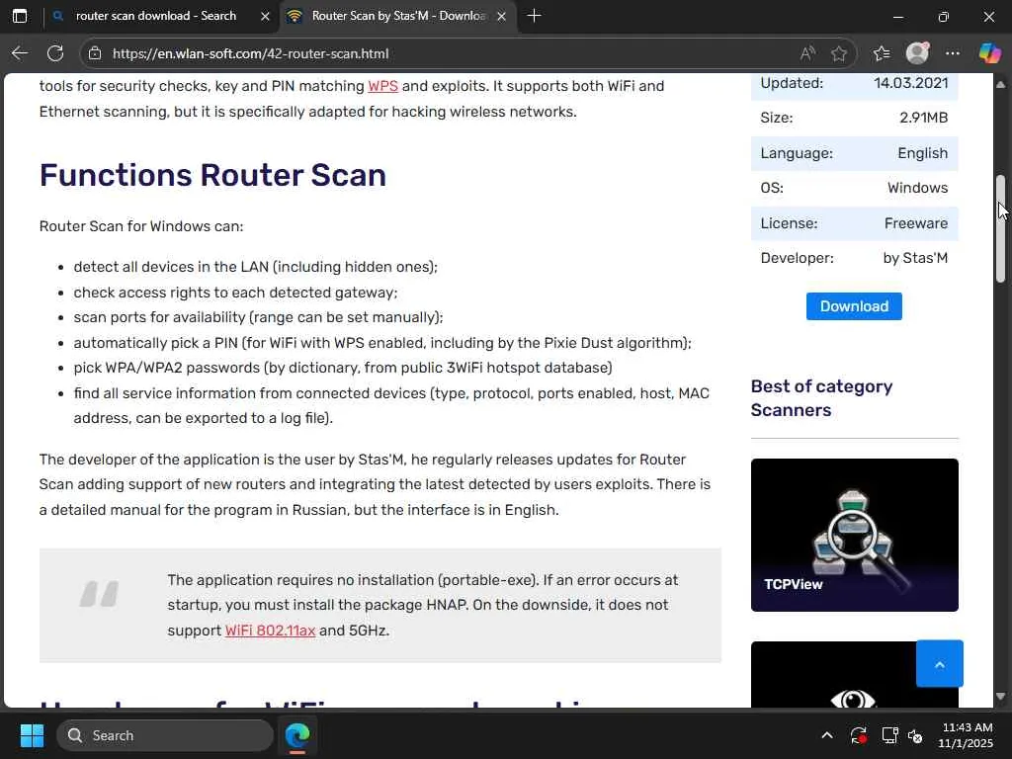Click page scrollbar down arrow
Viewport: 1012px width, 759px height.
1000,697
